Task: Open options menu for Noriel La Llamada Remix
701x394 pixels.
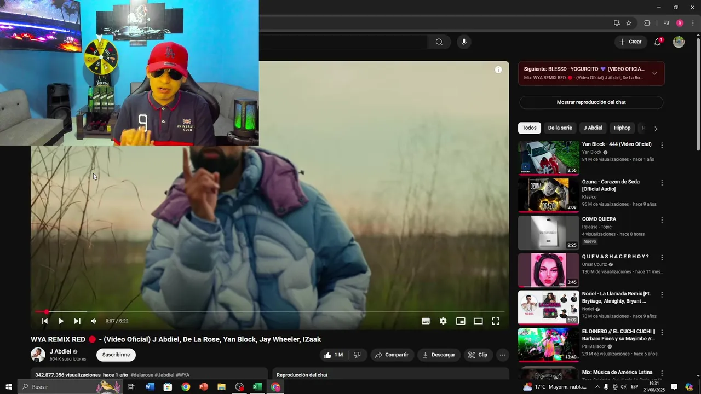Action: [662, 295]
